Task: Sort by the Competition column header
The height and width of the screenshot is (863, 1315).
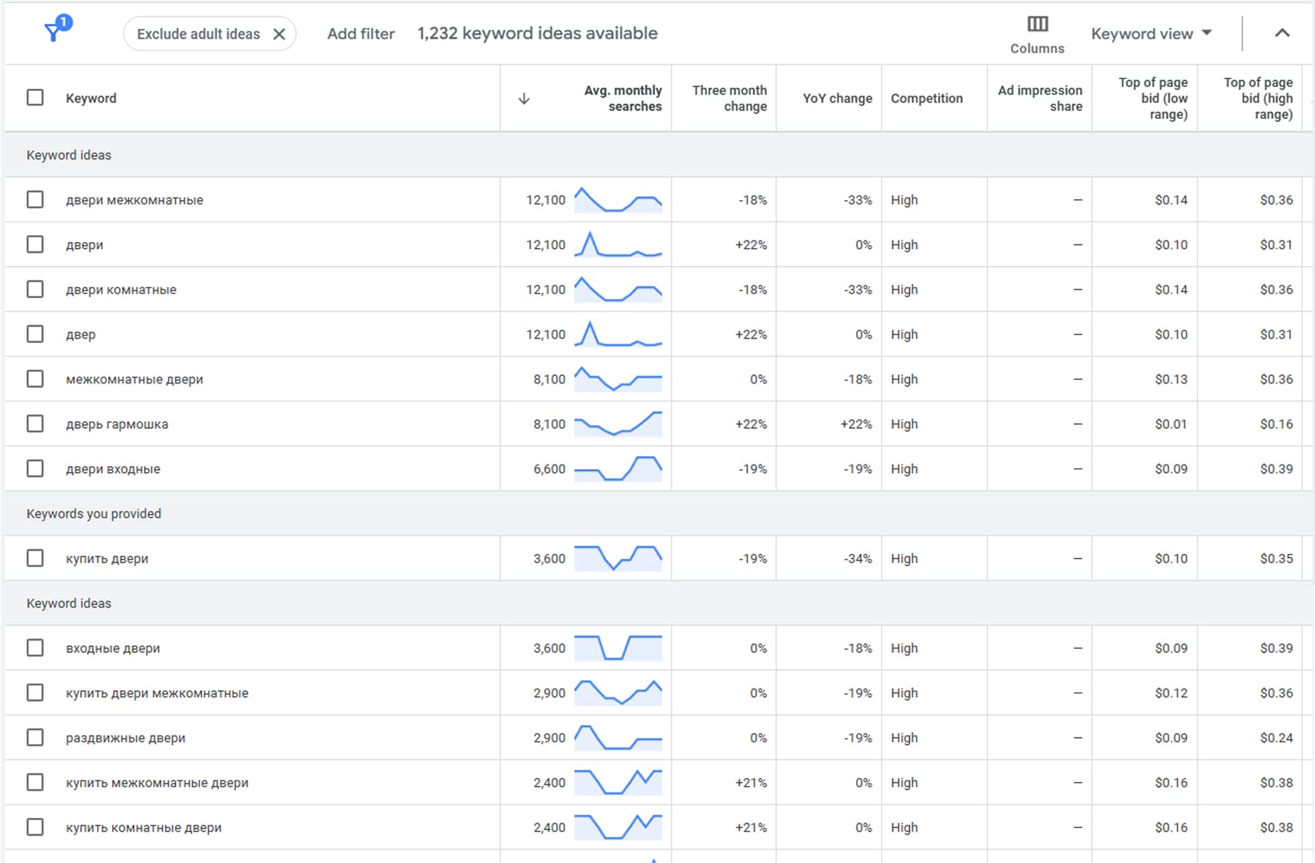Action: [x=926, y=99]
